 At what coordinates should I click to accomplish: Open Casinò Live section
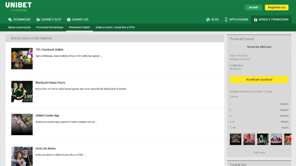[x=78, y=19]
